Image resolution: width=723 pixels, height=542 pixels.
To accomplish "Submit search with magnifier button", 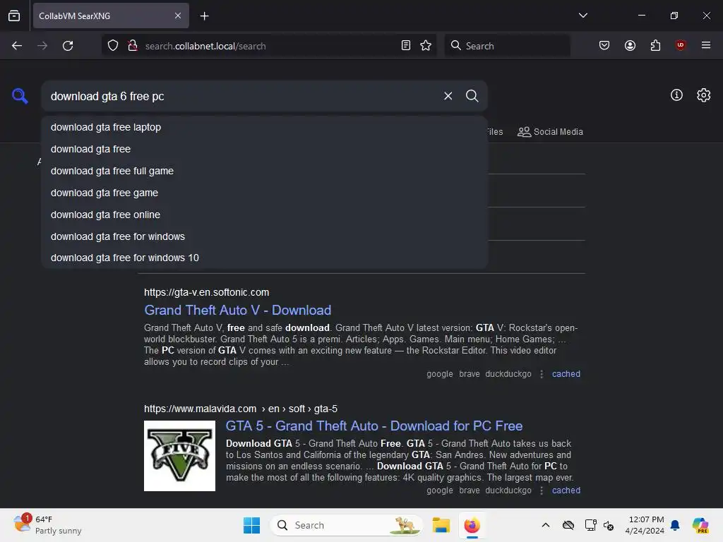I will coord(472,96).
